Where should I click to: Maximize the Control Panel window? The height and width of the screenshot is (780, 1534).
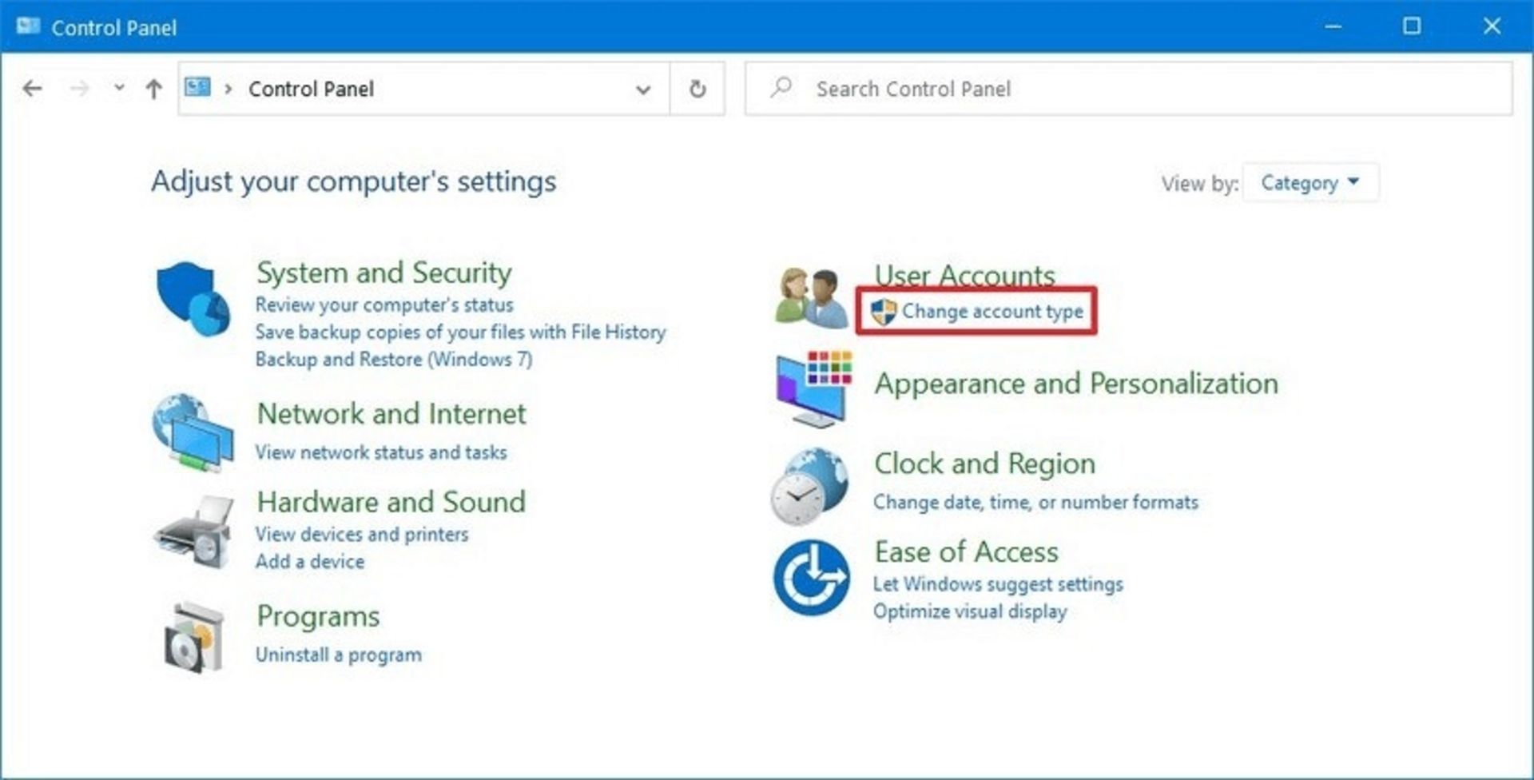1412,26
